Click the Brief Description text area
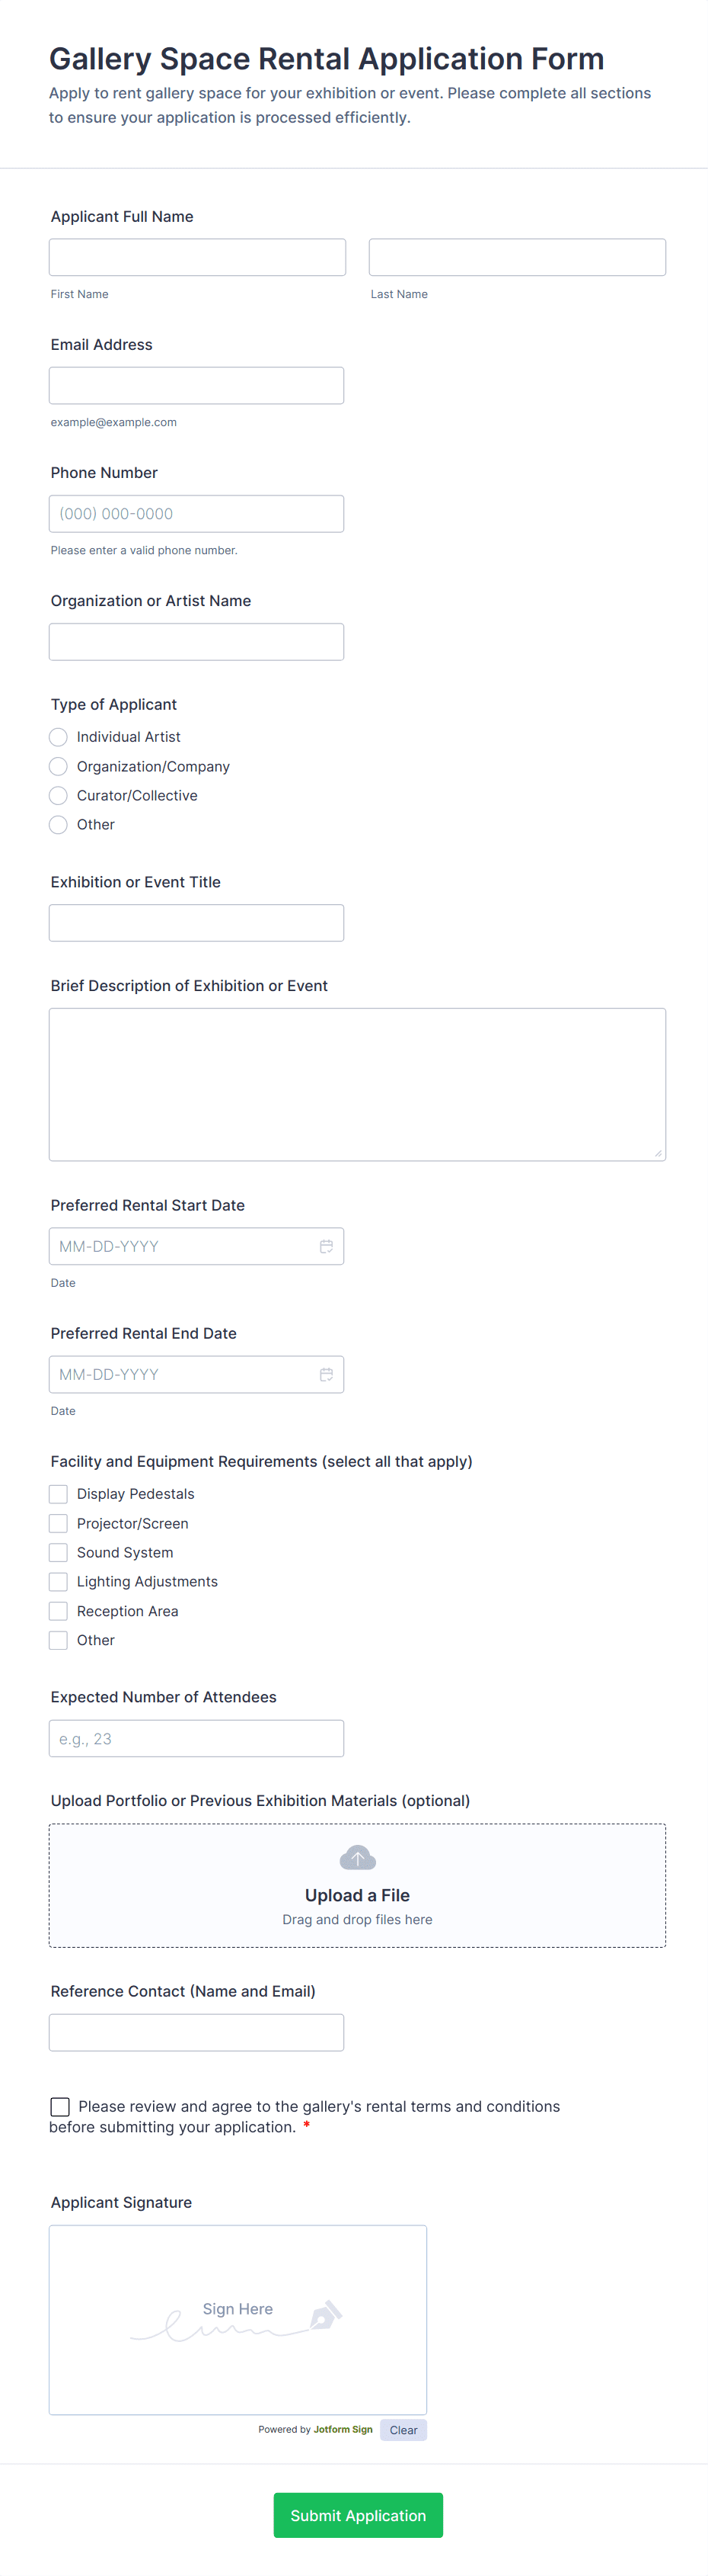708x2576 pixels. [356, 1084]
